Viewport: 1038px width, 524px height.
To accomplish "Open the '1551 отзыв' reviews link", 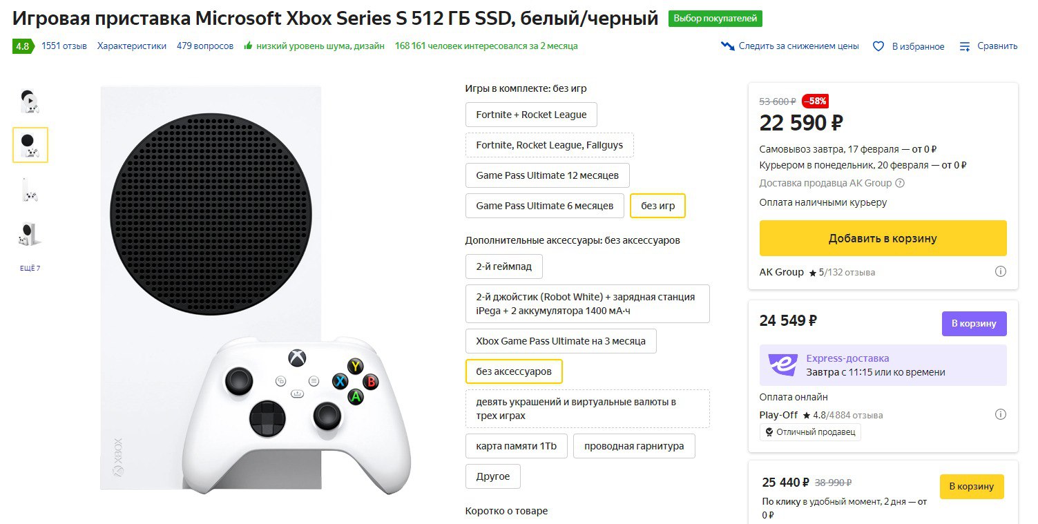I will (x=64, y=46).
